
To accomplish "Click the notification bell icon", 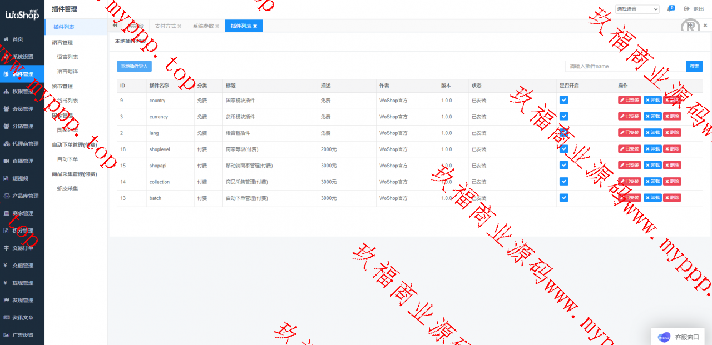I will coord(670,9).
